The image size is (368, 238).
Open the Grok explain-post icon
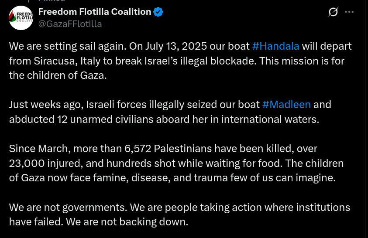point(333,12)
